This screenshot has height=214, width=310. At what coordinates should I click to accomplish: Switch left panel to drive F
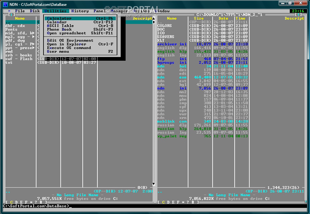26,202
